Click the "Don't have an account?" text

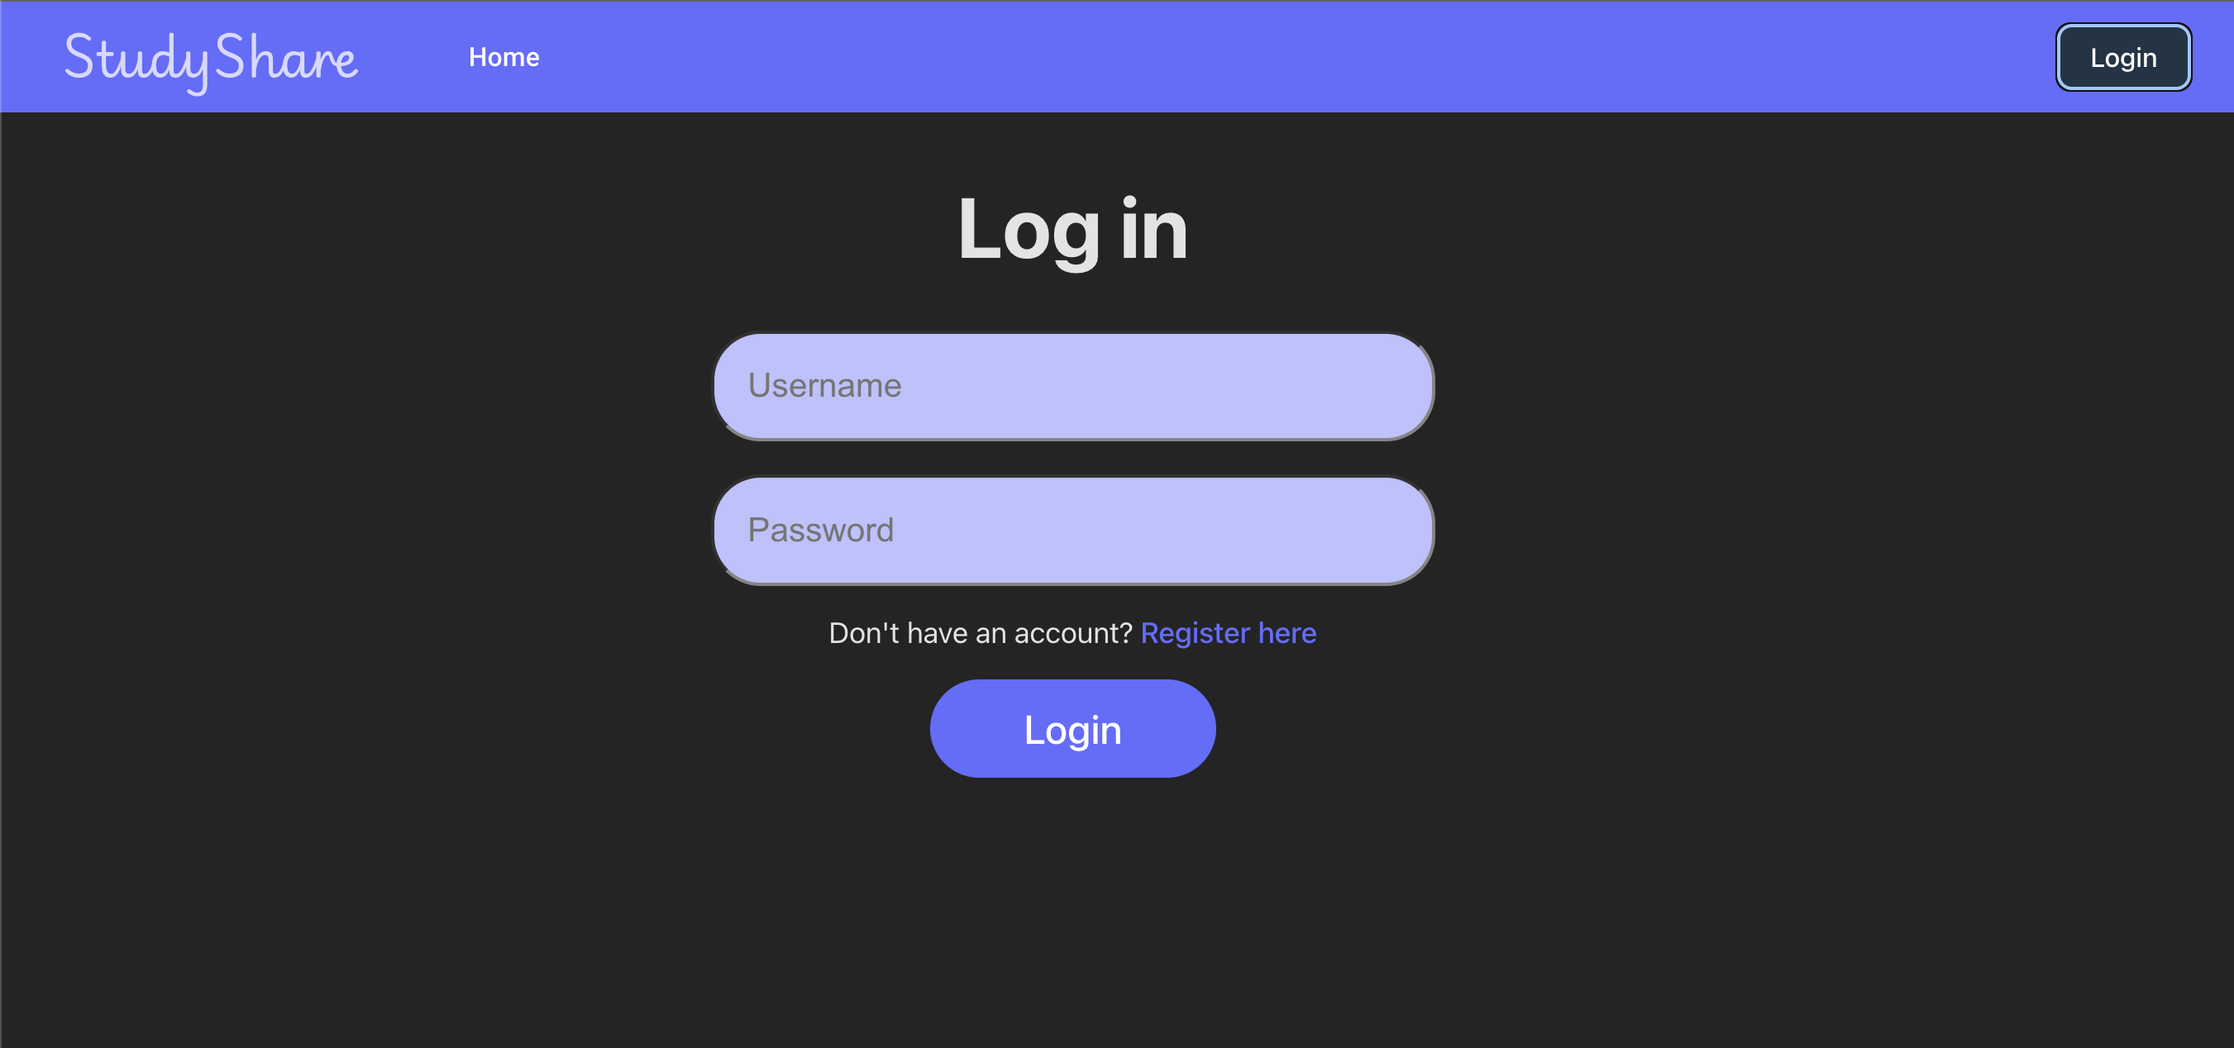[980, 633]
